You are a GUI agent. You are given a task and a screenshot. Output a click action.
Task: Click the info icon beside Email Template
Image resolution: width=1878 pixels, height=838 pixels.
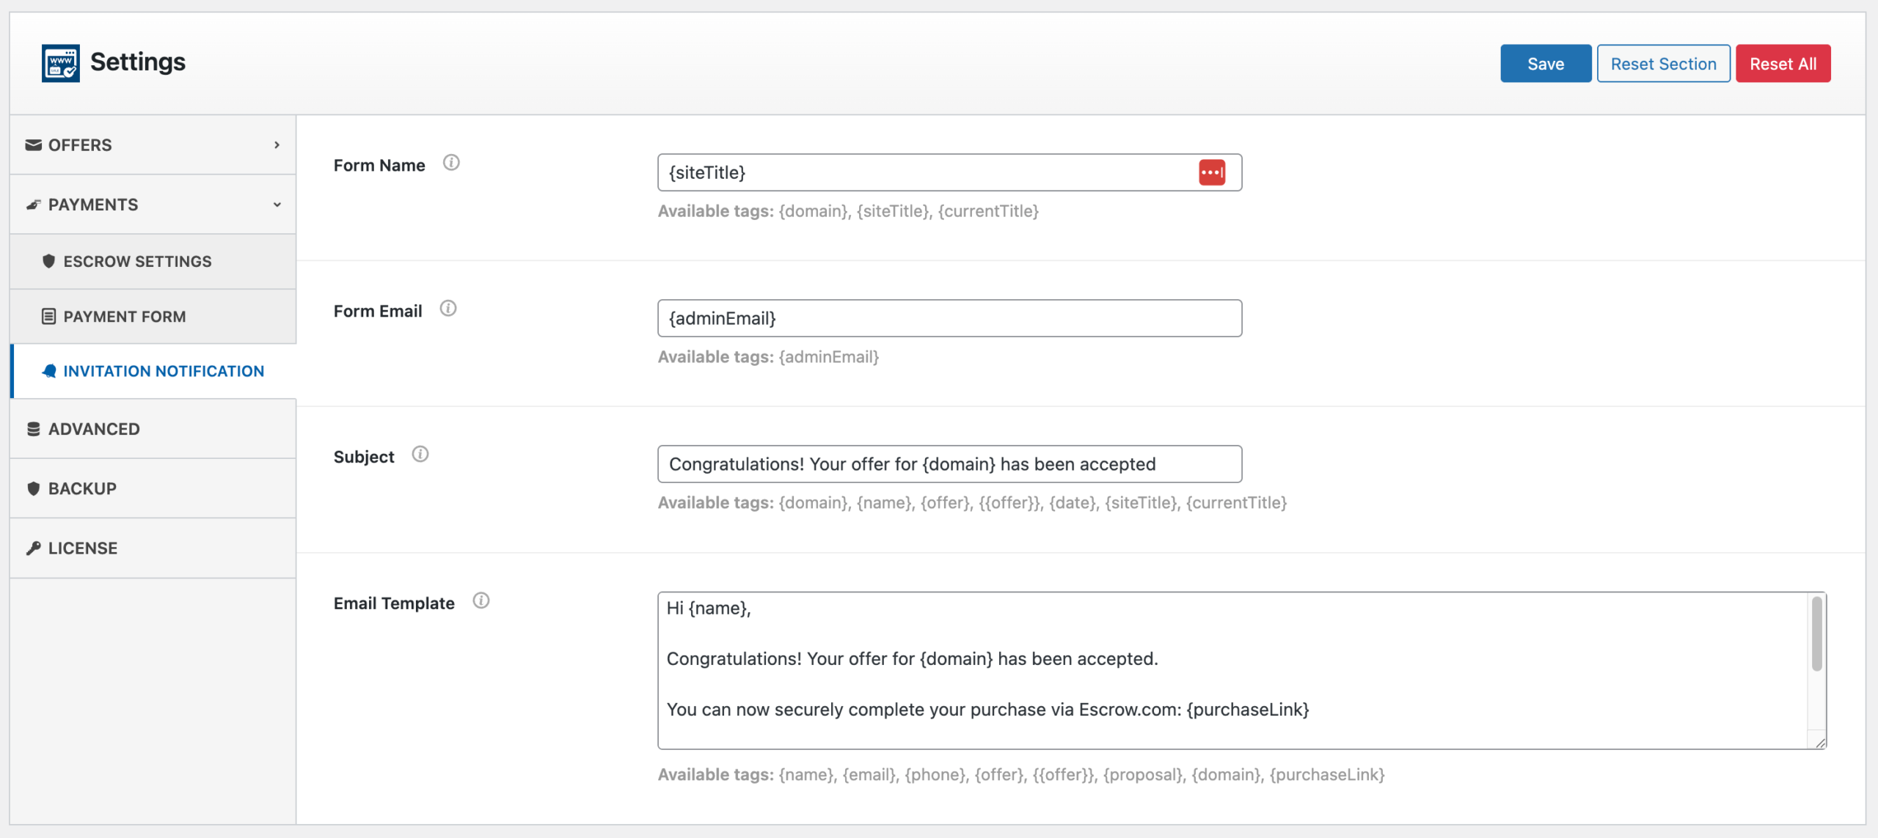481,601
